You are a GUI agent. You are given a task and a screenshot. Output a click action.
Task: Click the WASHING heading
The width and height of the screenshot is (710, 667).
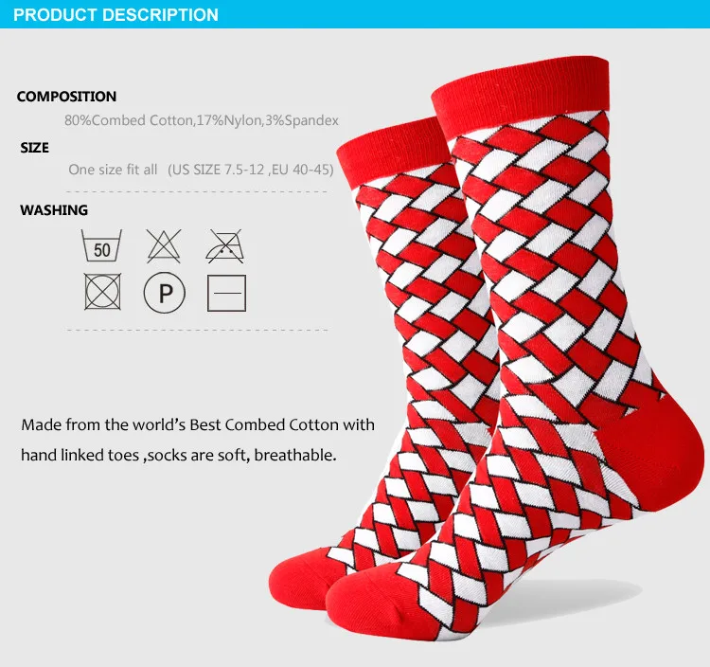coord(54,210)
